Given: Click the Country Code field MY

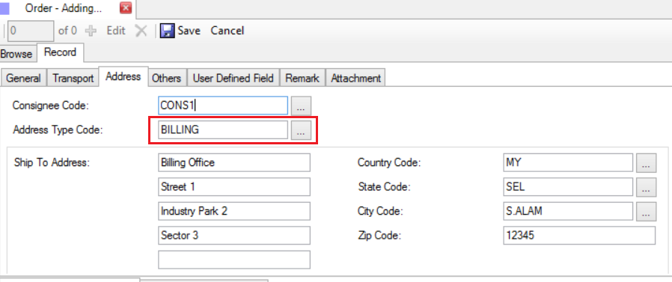Looking at the screenshot, I should coord(568,163).
